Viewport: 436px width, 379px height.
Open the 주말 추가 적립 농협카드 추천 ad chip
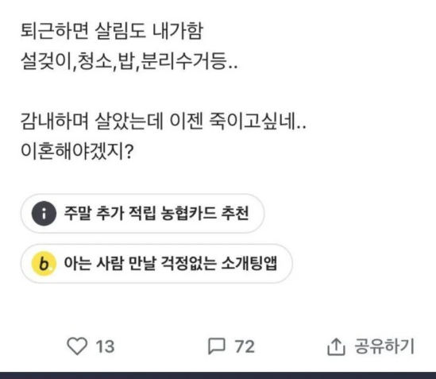pos(142,214)
